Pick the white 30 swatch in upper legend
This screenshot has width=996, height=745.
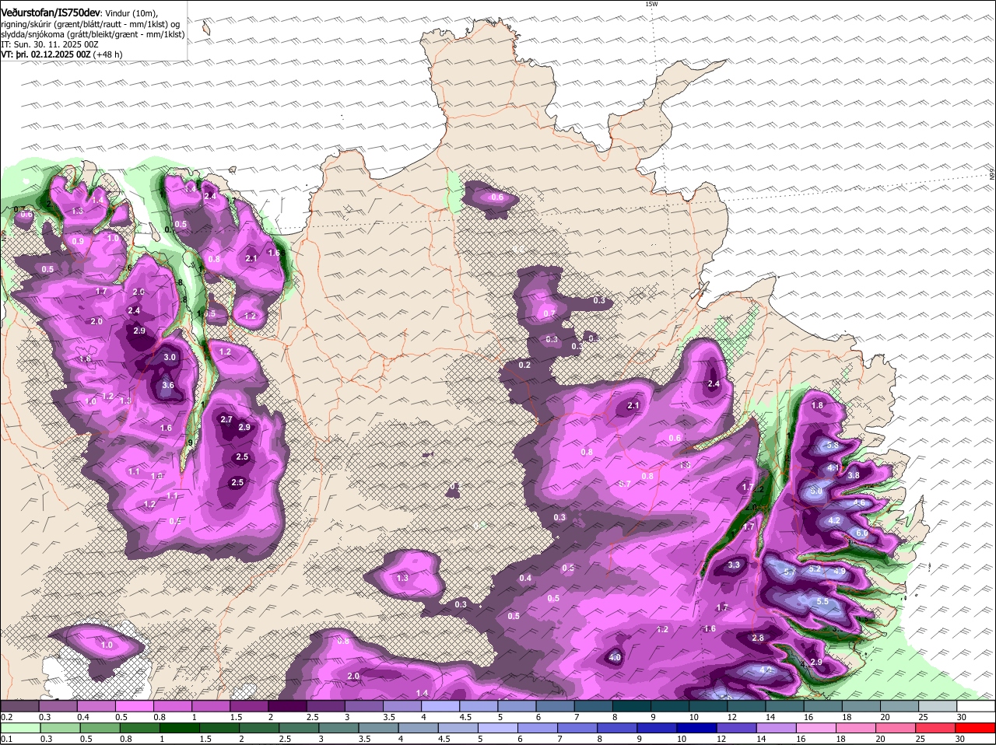977,705
